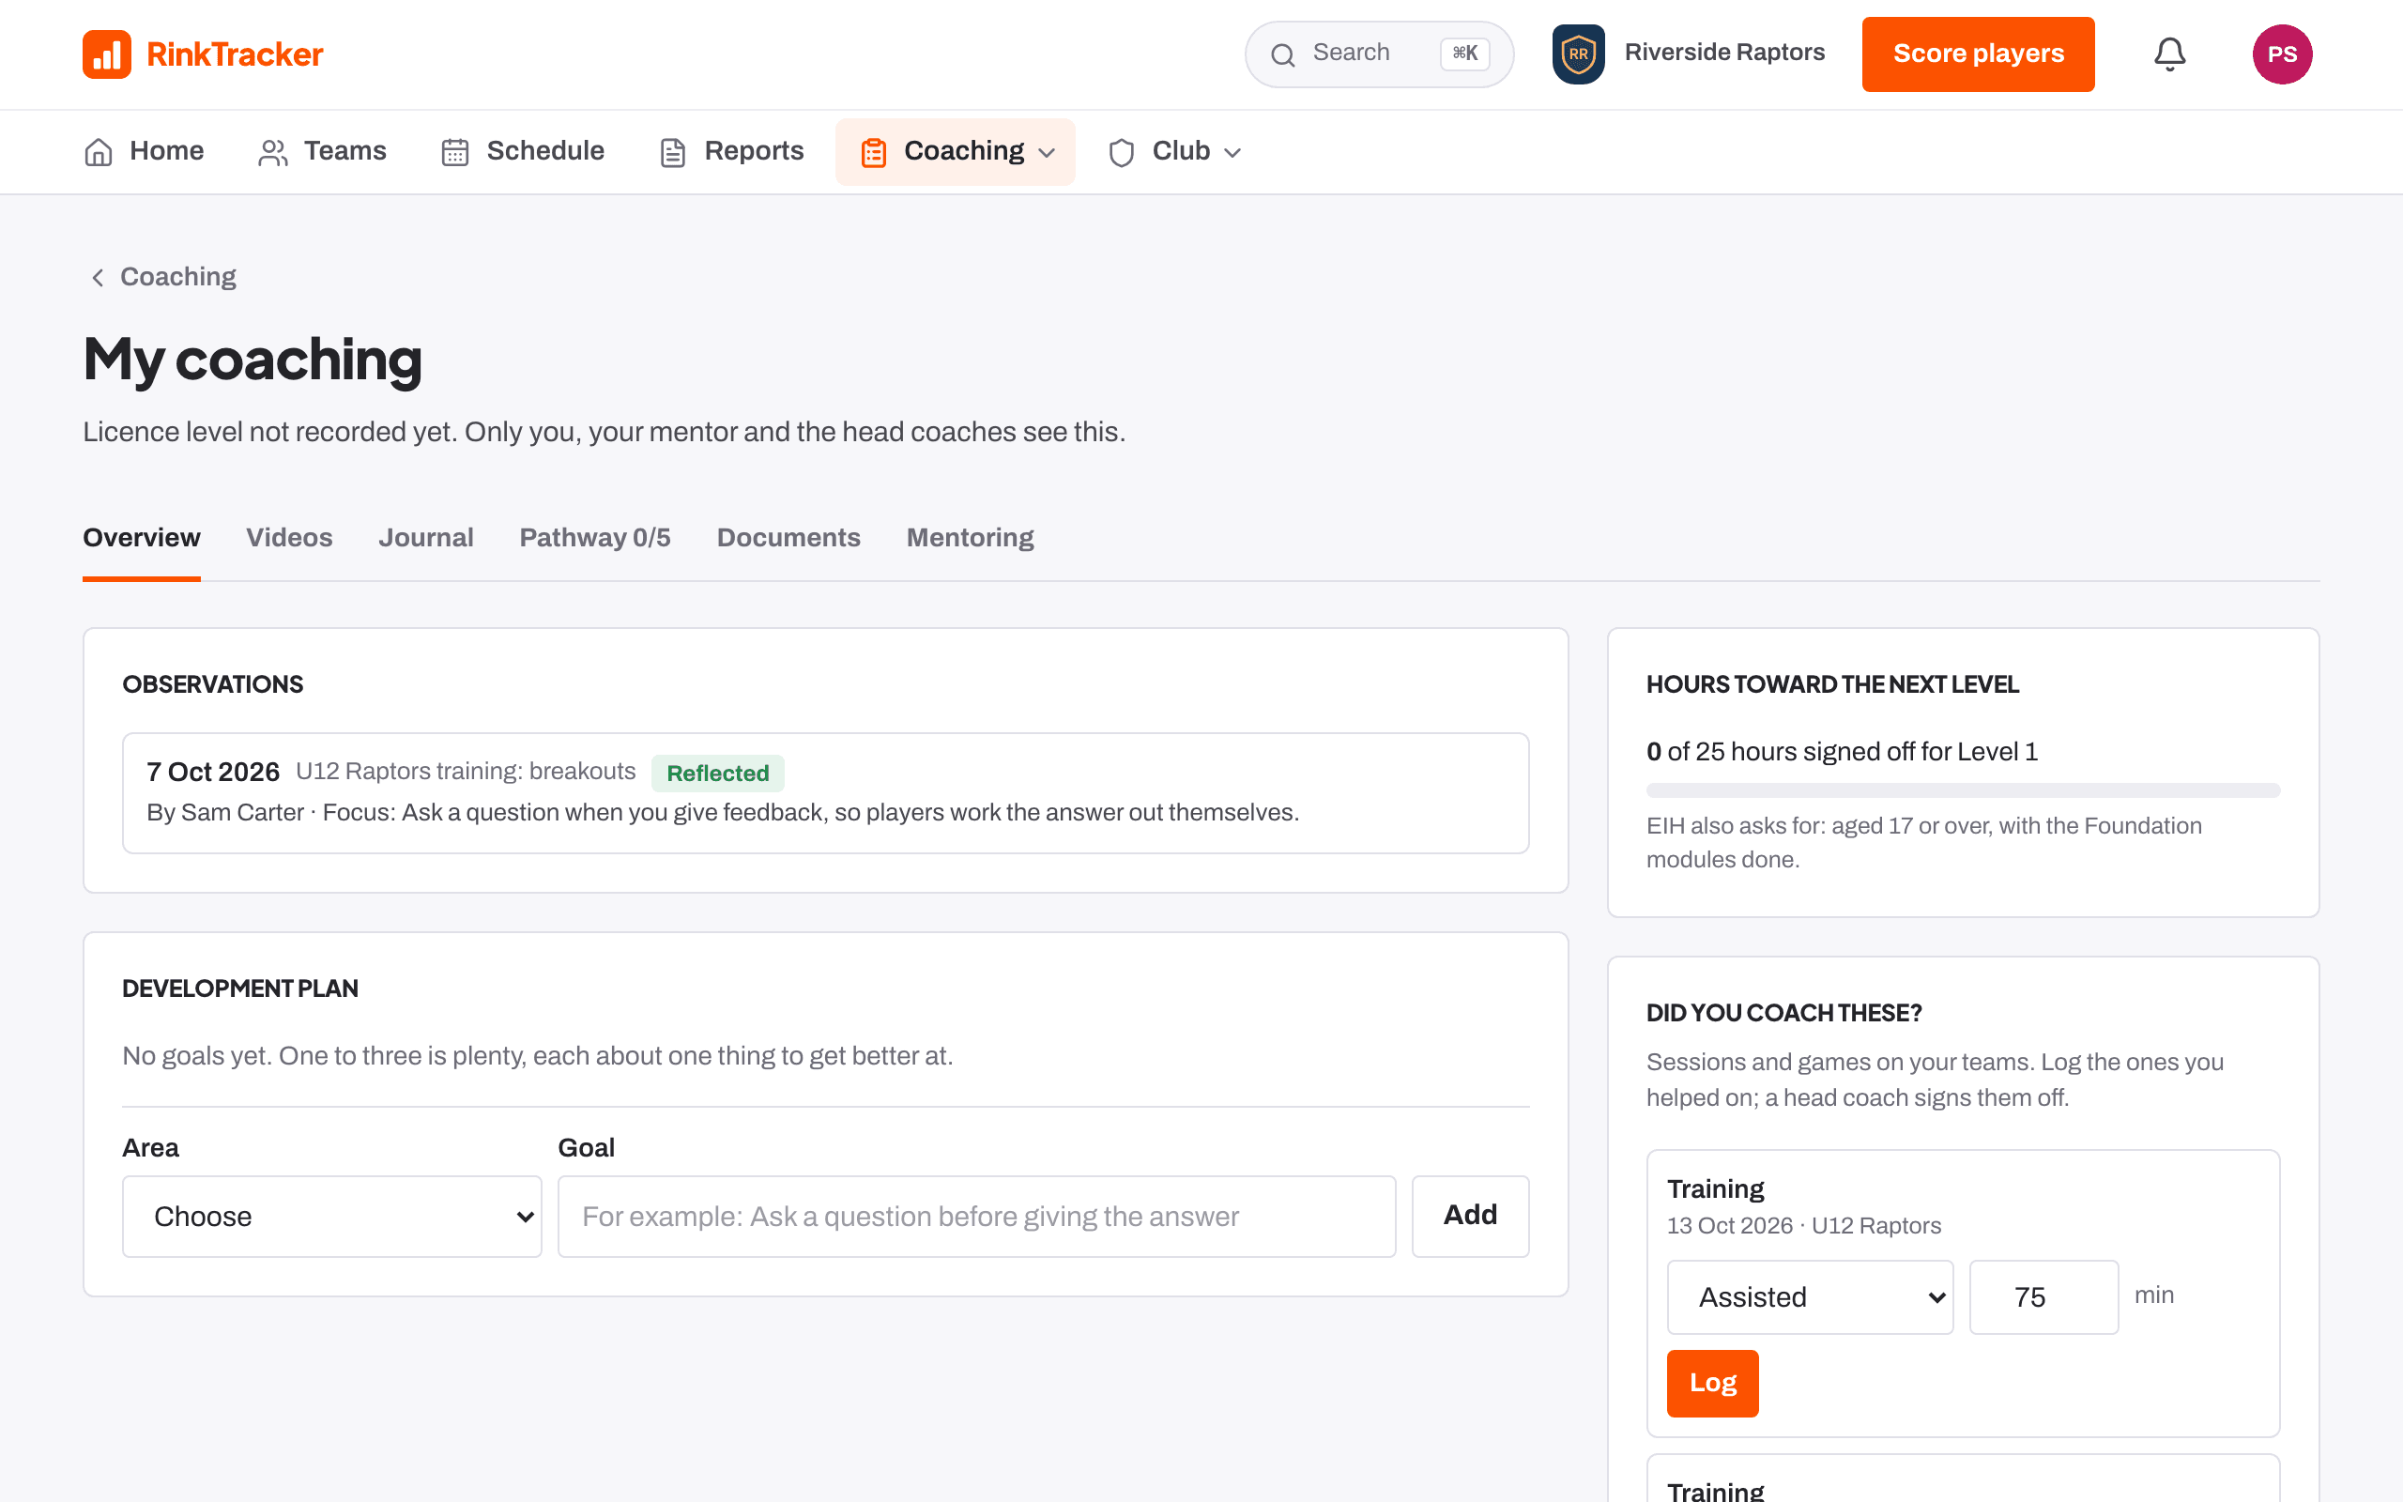The height and width of the screenshot is (1502, 2403).
Task: Open the Reports nav item
Action: pyautogui.click(x=732, y=152)
